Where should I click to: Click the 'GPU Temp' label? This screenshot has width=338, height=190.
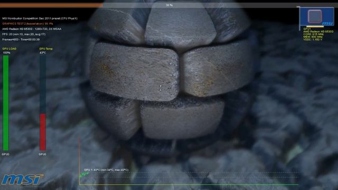point(46,49)
